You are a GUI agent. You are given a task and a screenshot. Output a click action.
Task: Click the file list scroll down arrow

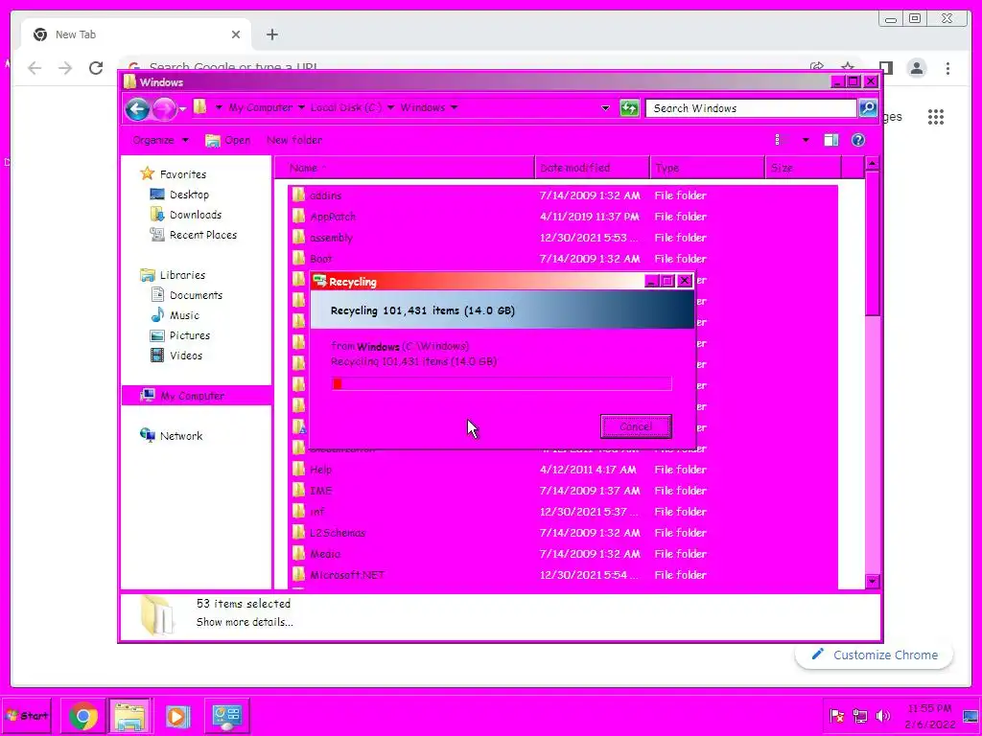[x=873, y=582]
